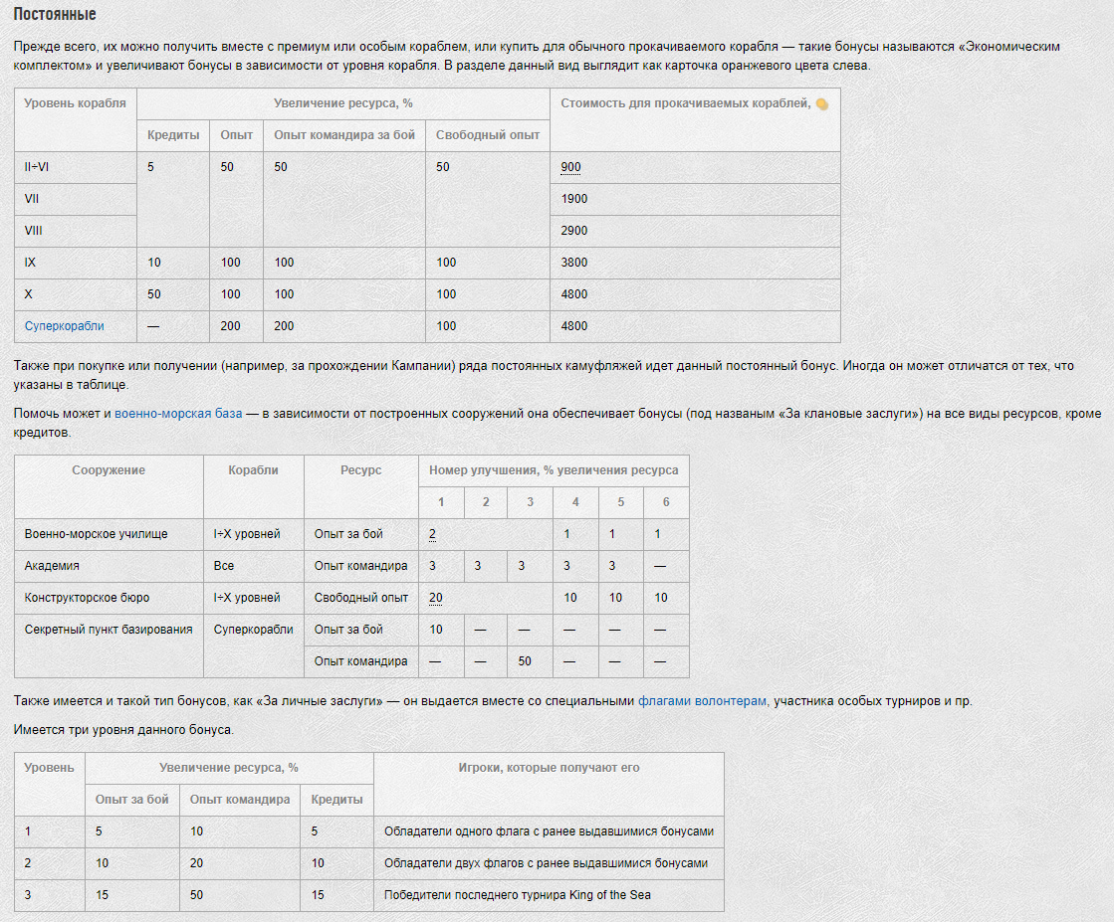Click the 3800 cost cell for level IX

[x=574, y=263]
